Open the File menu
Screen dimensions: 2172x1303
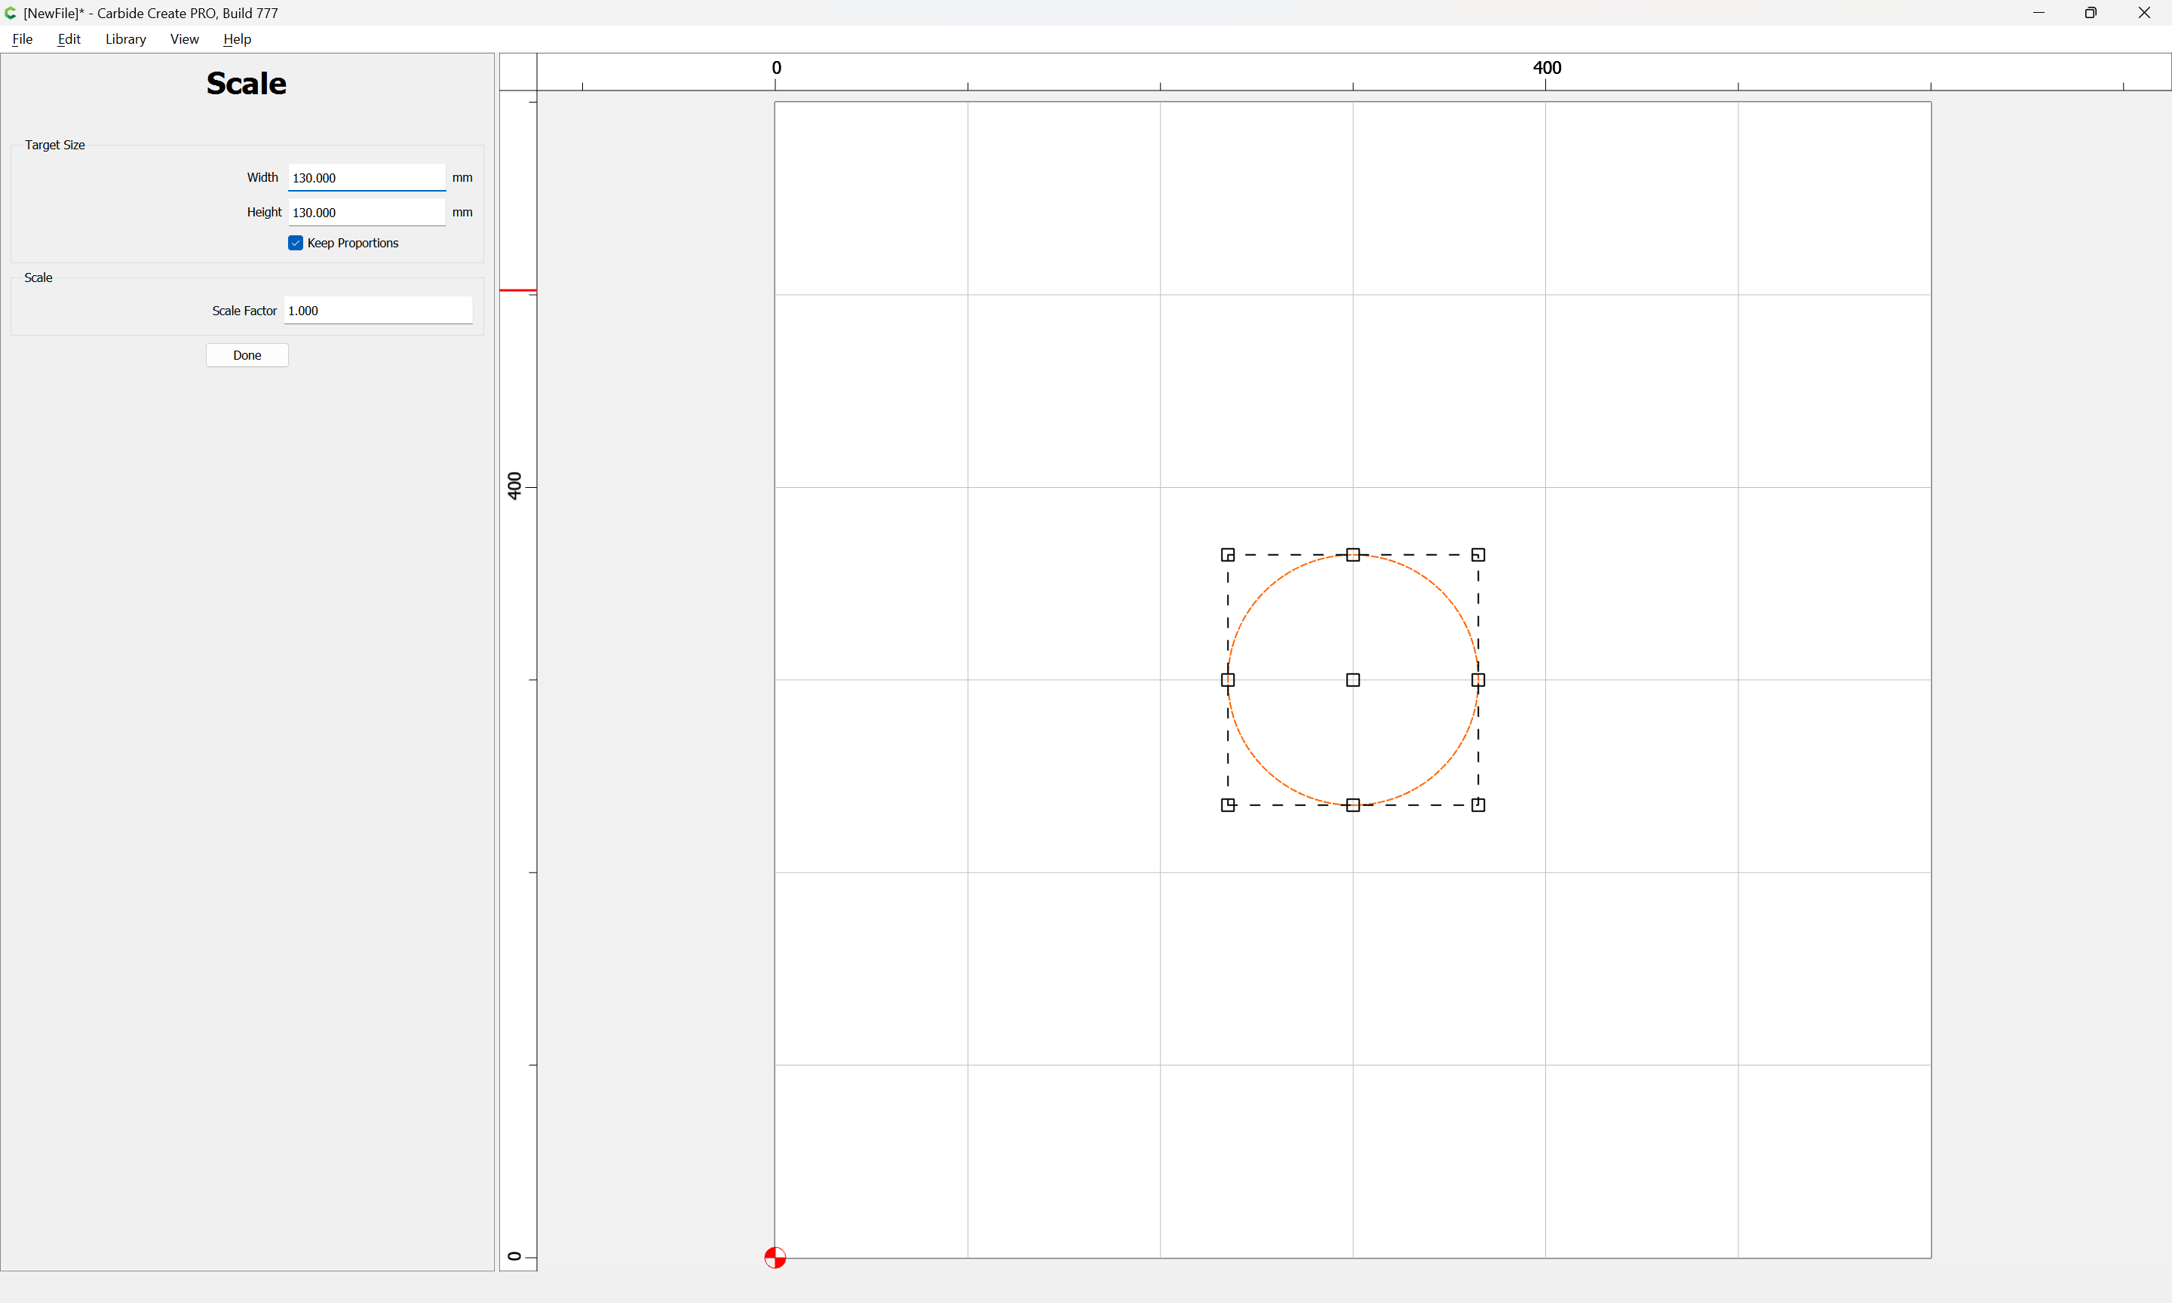point(22,38)
